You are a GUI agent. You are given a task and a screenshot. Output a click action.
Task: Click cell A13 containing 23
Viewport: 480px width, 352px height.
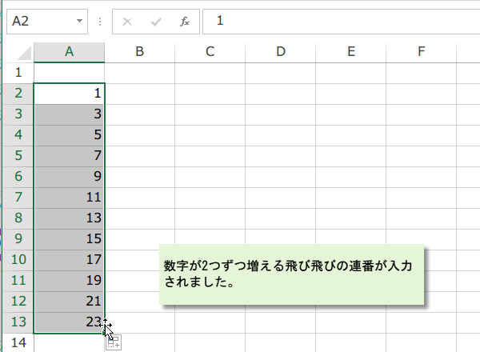[x=70, y=321]
